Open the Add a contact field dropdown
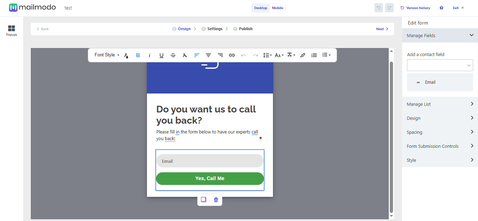 440,65
